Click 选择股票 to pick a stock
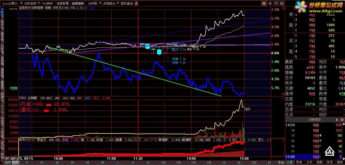The height and width of the screenshot is (165, 345). (x=63, y=4)
